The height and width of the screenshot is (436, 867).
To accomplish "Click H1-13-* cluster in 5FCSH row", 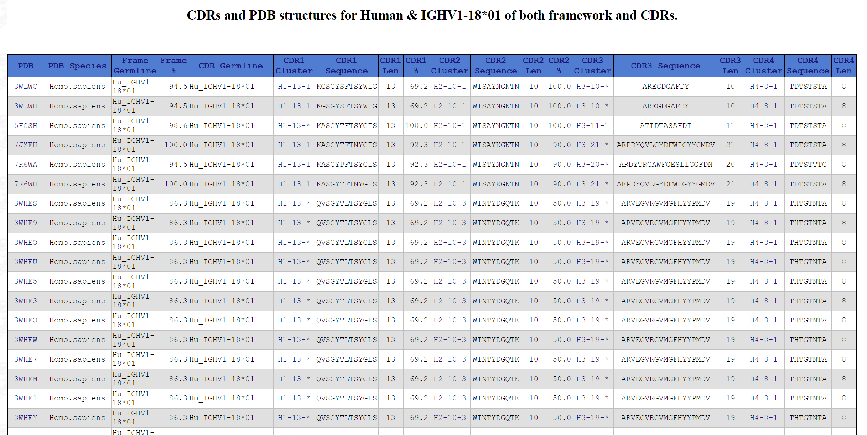I will coord(294,126).
